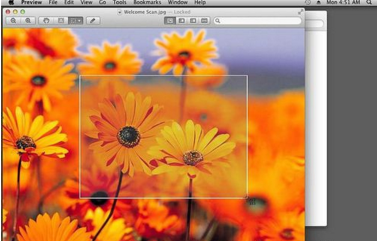Open the File menu

(53, 3)
